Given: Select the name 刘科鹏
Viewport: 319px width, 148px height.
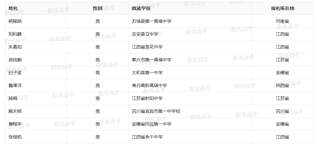Looking at the screenshot, I should point(15,34).
